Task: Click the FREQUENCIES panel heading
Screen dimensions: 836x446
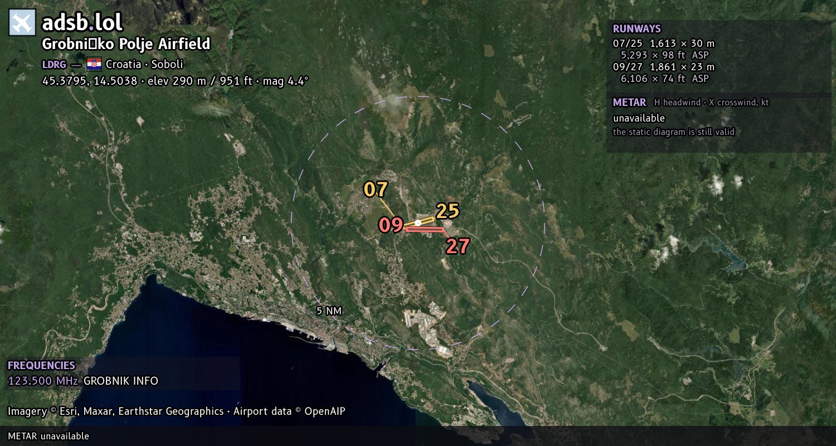Action: click(x=41, y=366)
